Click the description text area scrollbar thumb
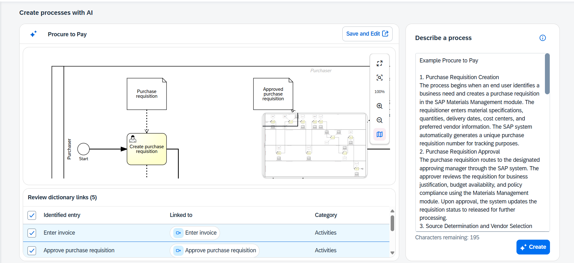Screen dimensions: 574x263 [547, 74]
